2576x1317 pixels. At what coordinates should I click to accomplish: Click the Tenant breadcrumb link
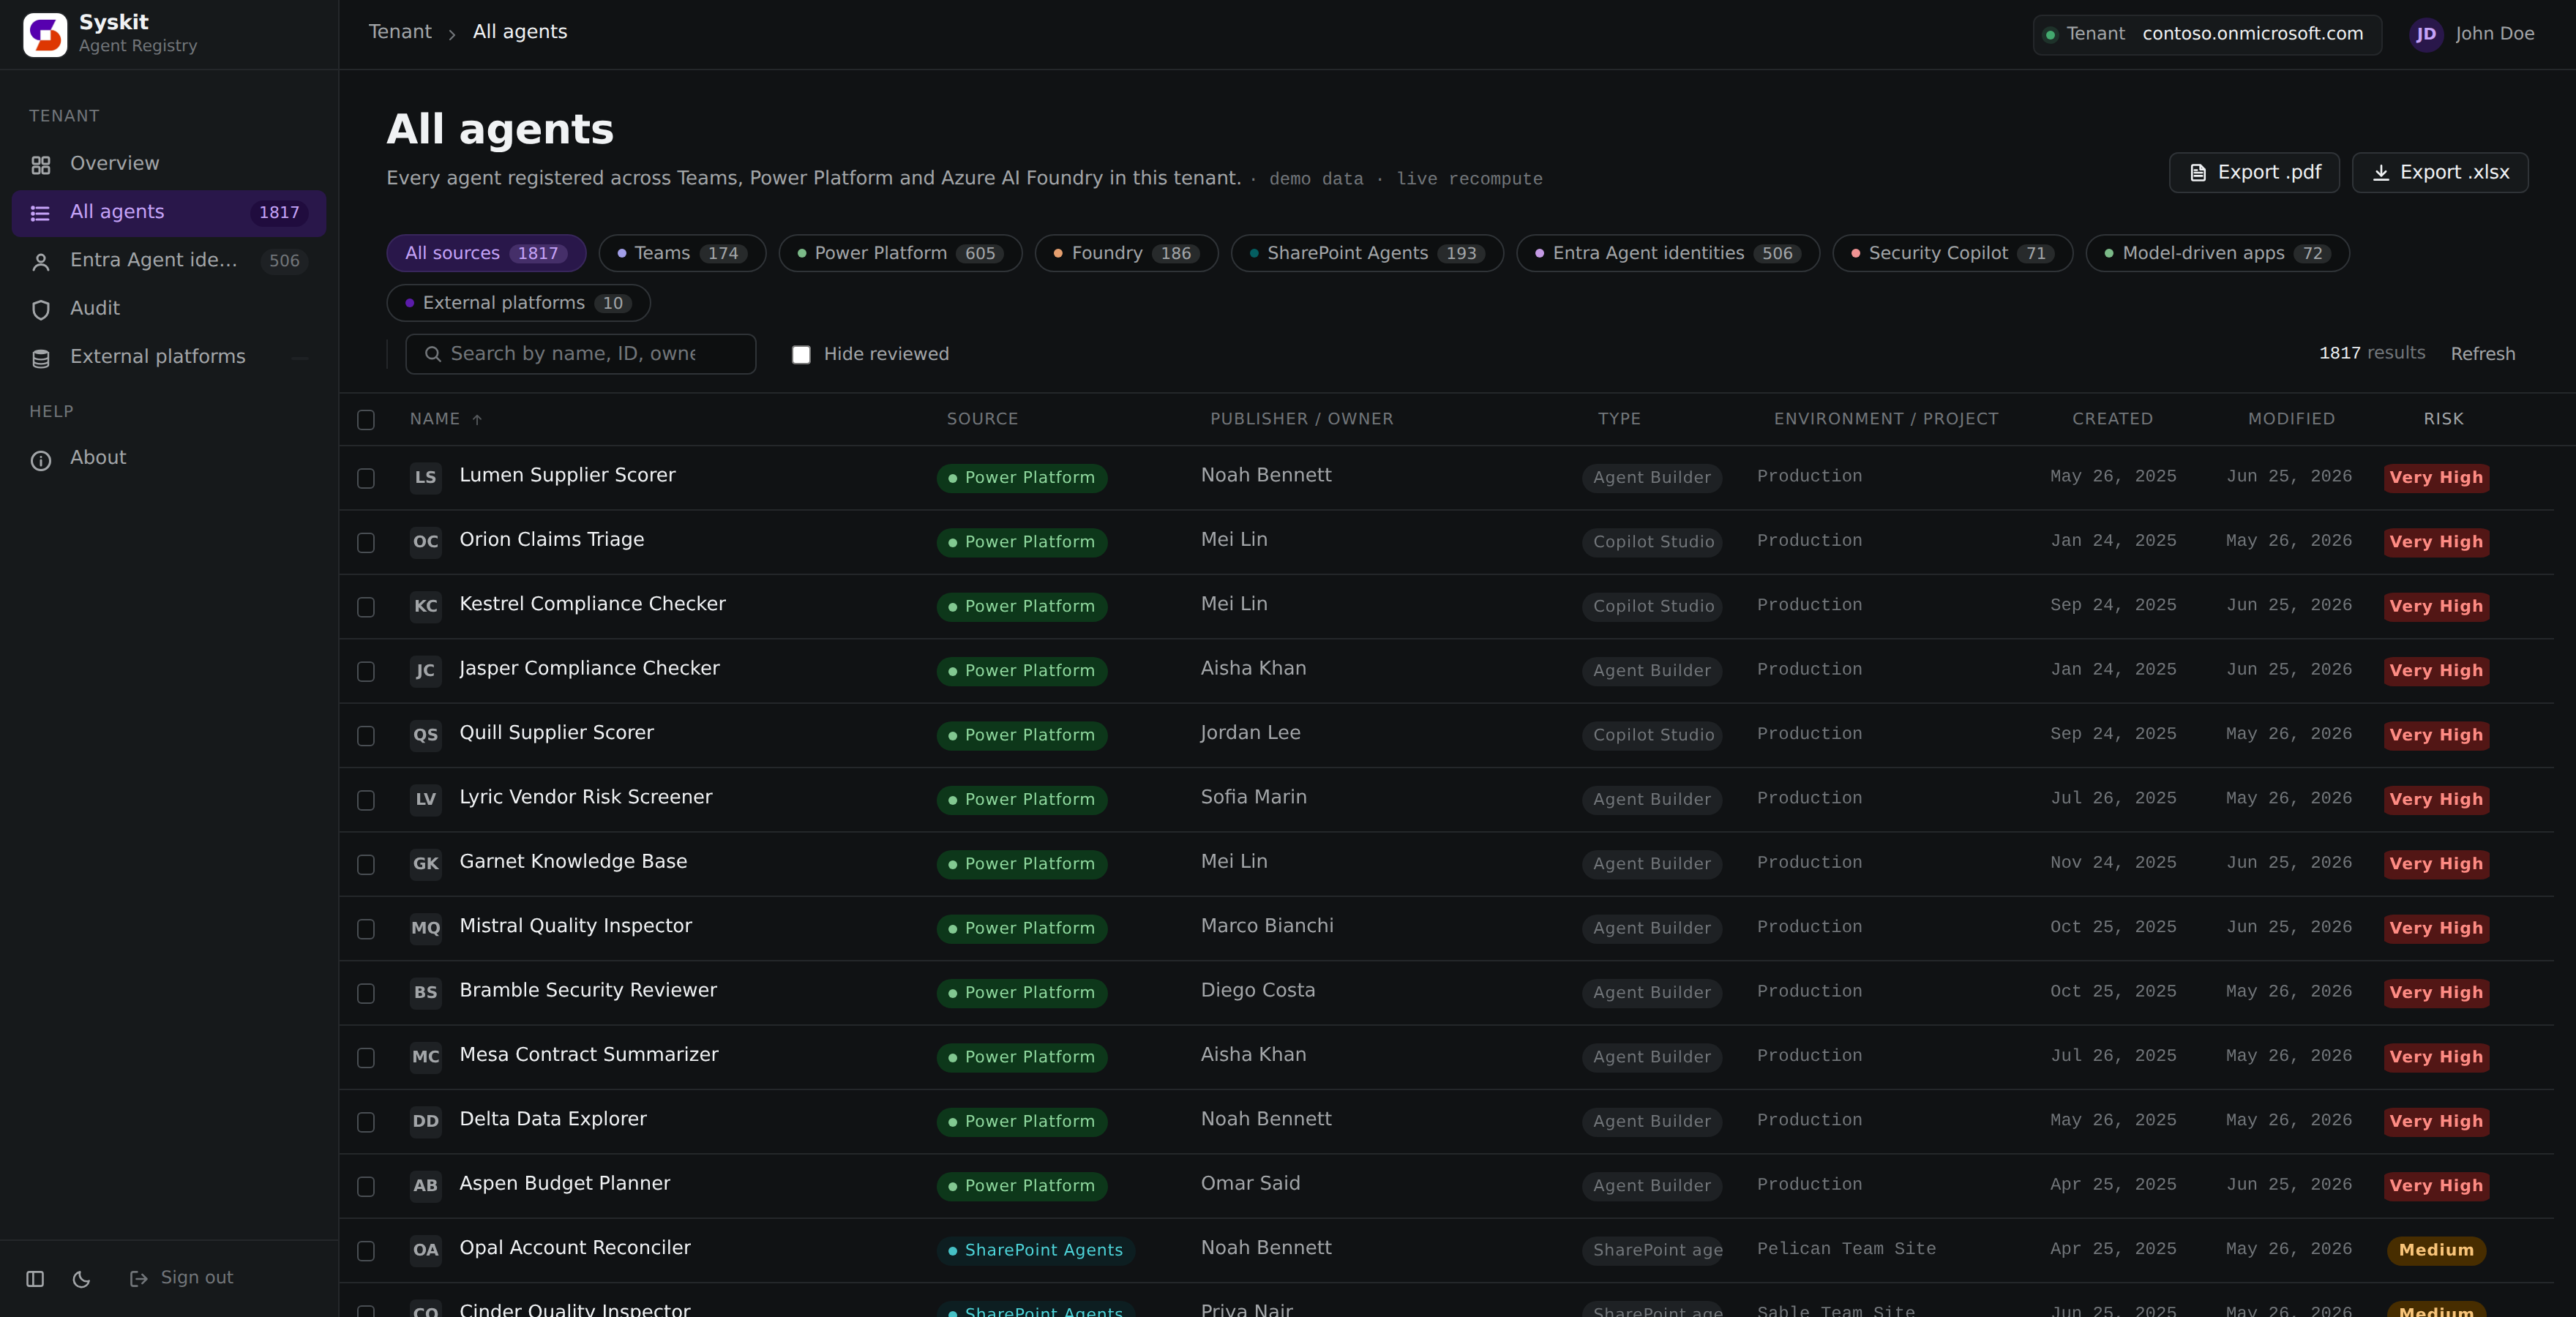(400, 32)
